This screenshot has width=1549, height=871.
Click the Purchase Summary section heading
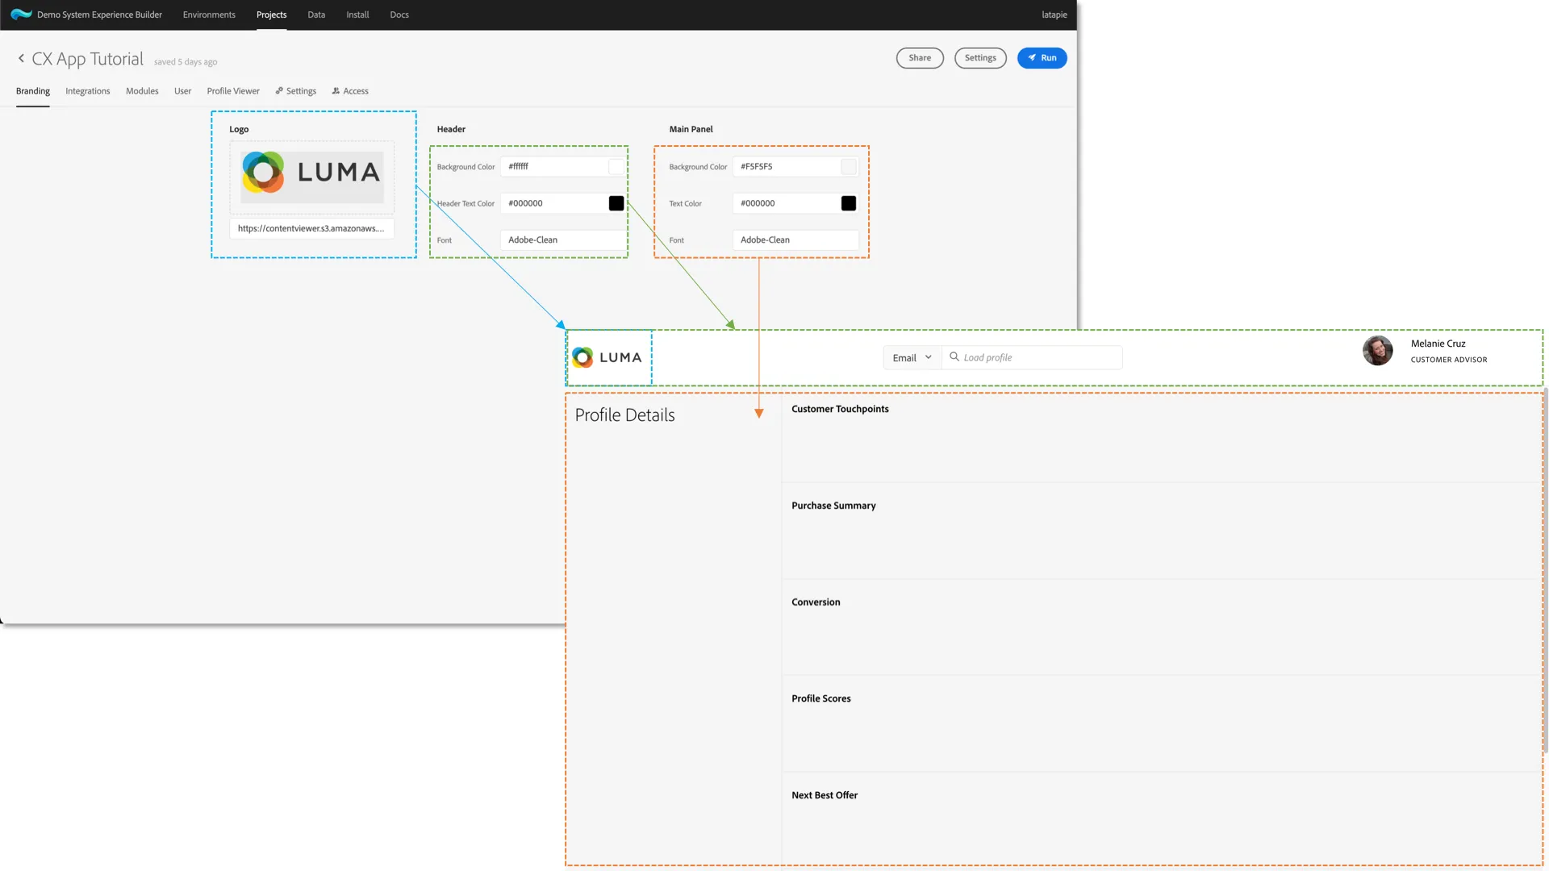pyautogui.click(x=833, y=506)
